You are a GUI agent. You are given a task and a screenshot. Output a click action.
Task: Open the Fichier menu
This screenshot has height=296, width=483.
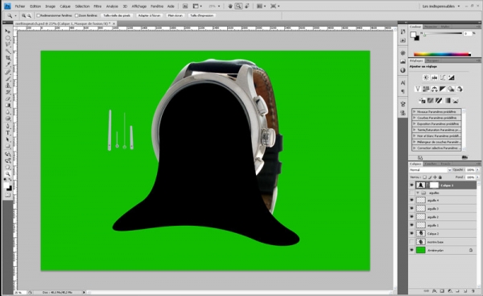point(20,6)
